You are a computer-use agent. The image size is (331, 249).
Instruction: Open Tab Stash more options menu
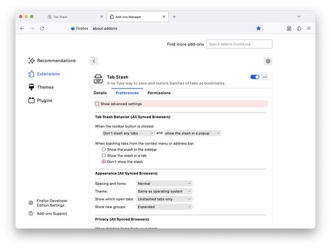(265, 77)
